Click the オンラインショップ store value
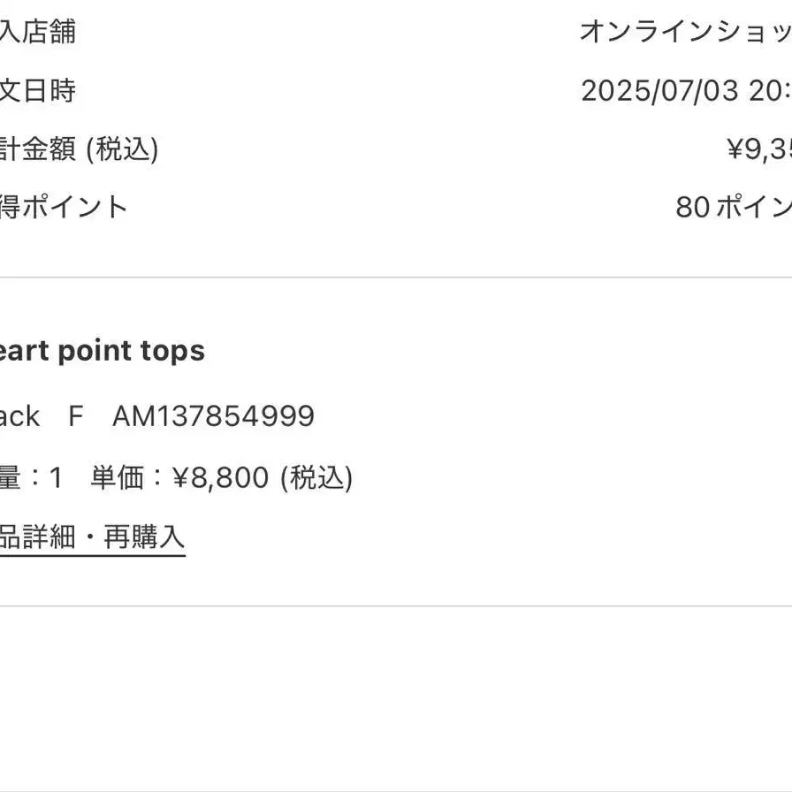The height and width of the screenshot is (792, 792). pyautogui.click(x=686, y=32)
